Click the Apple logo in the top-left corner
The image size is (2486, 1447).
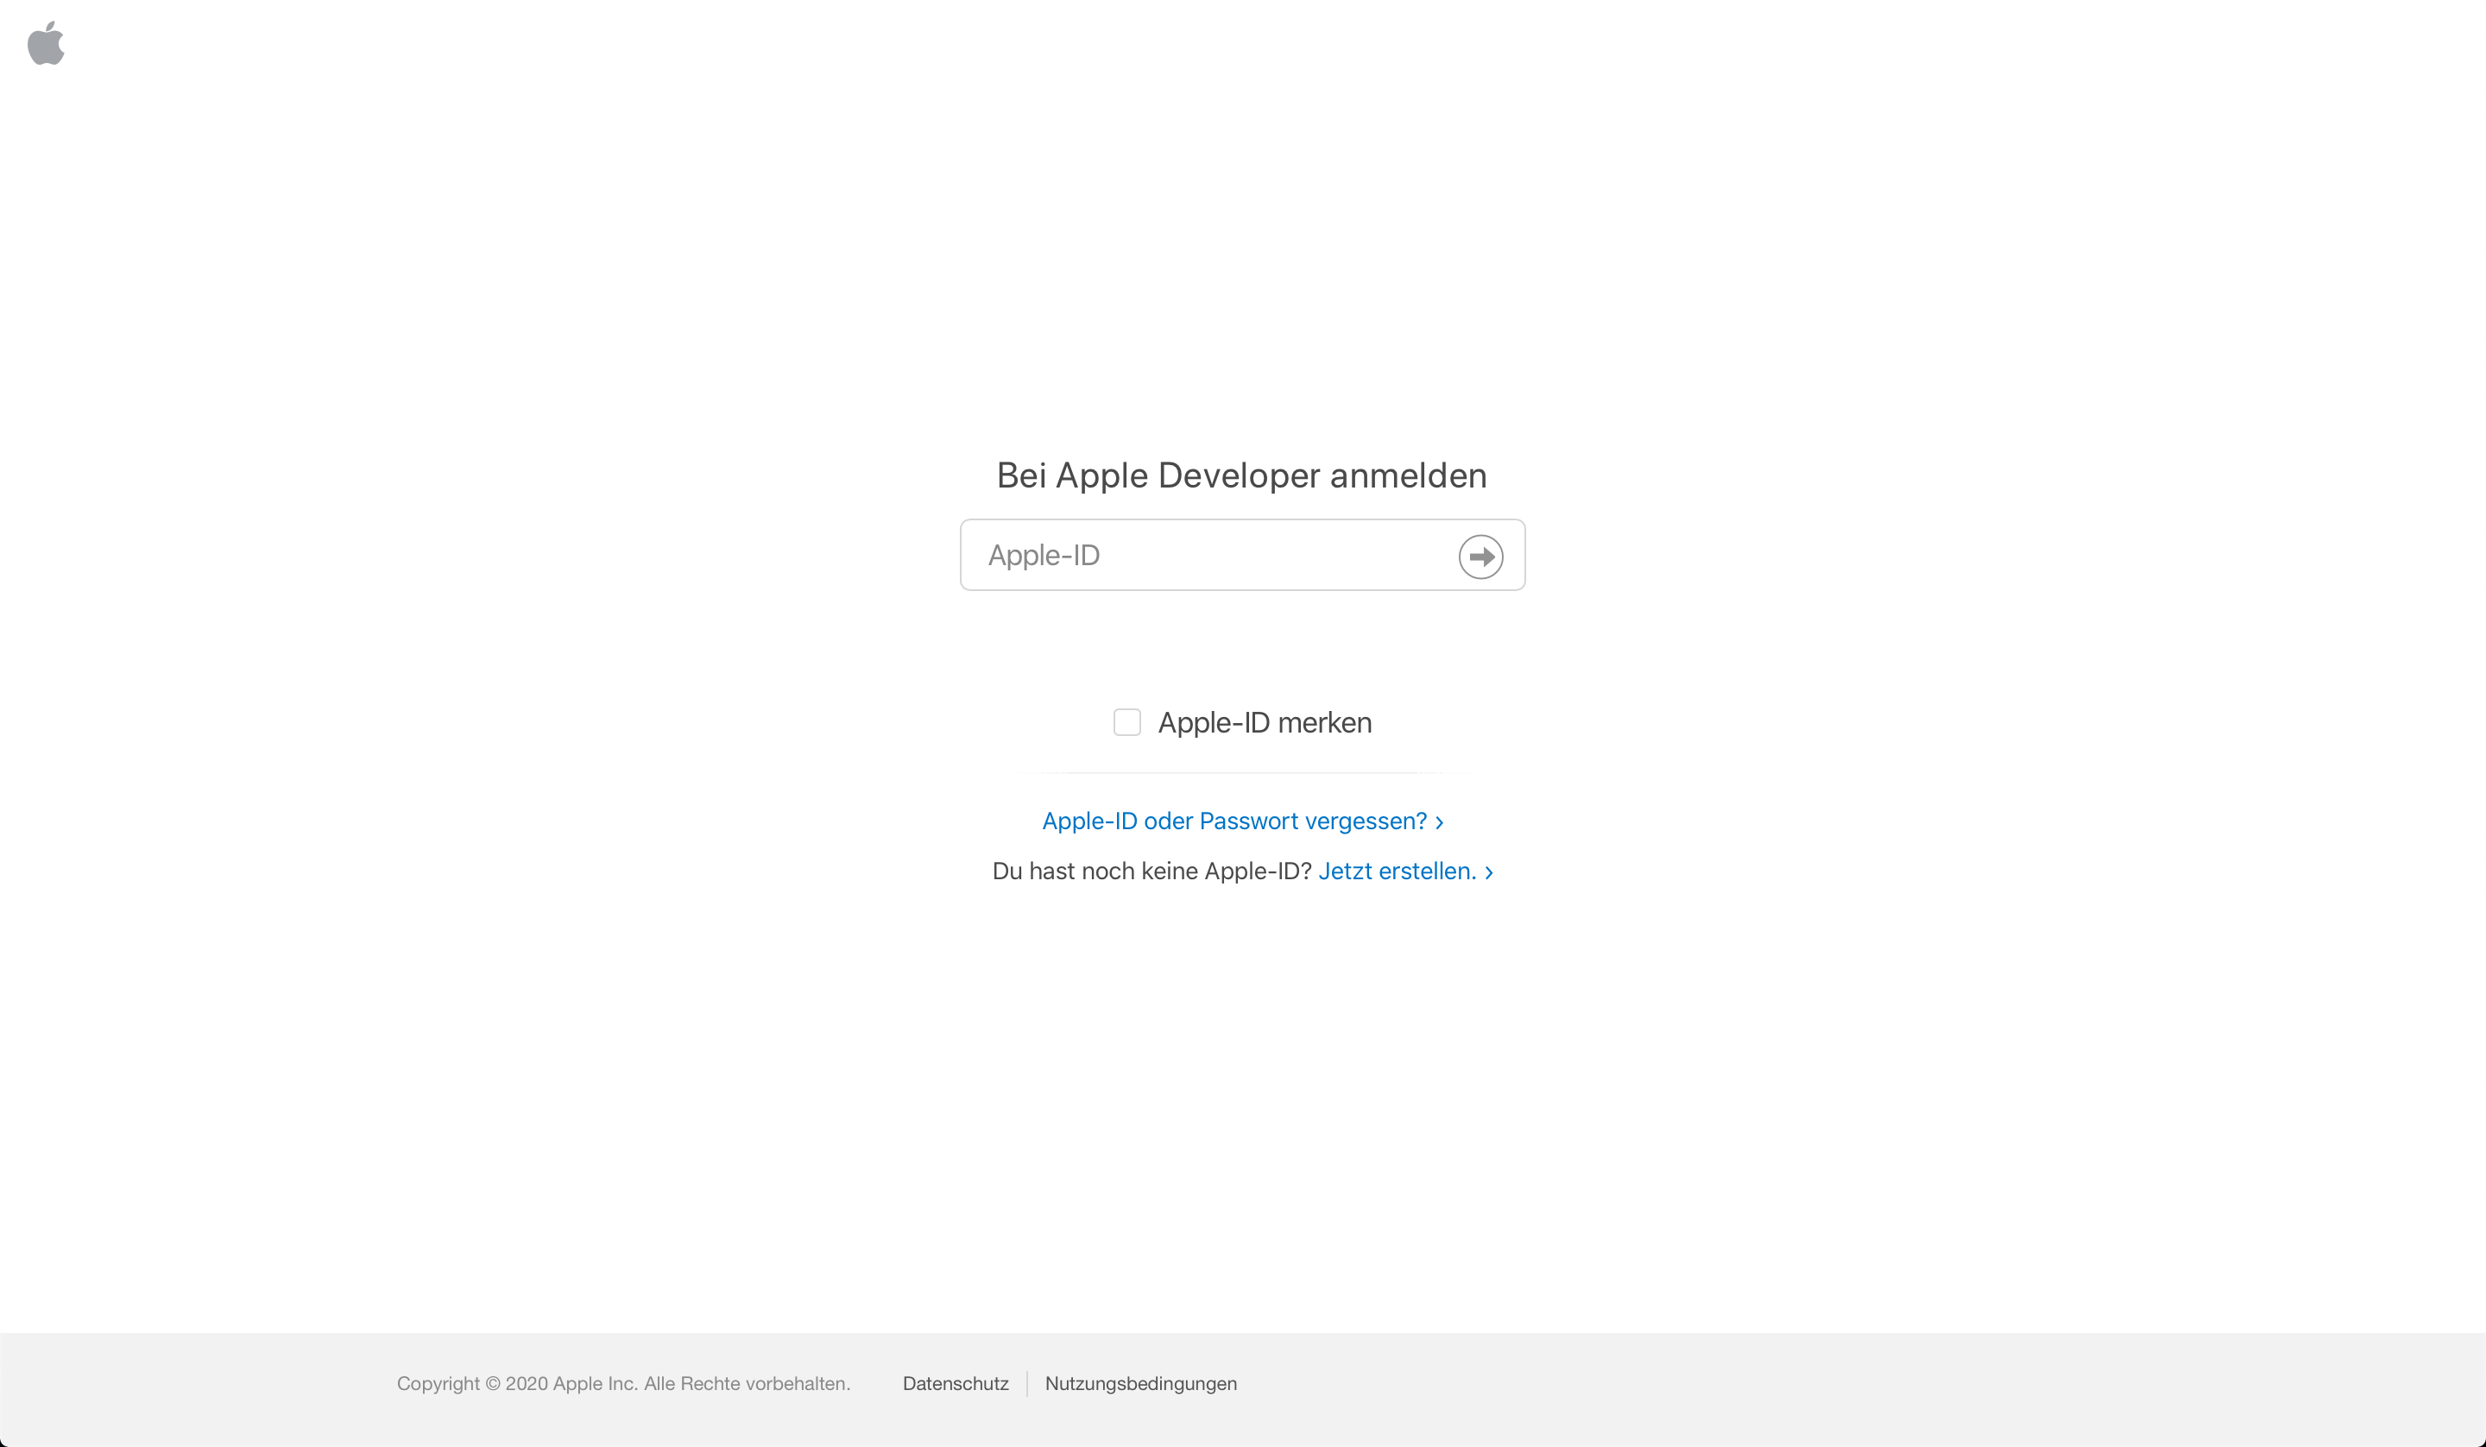tap(47, 43)
